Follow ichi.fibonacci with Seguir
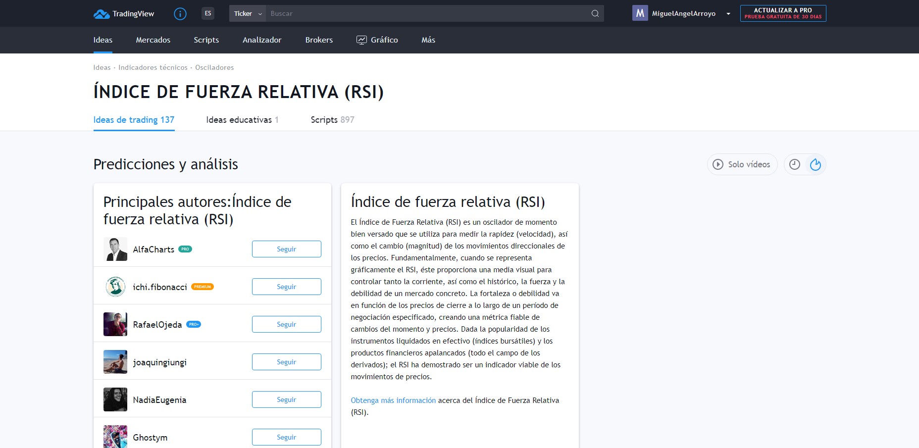The image size is (919, 448). pos(286,287)
